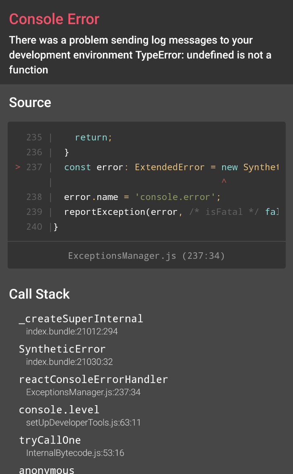Click the line number 240 gutter entry
The image size is (293, 474).
34,227
